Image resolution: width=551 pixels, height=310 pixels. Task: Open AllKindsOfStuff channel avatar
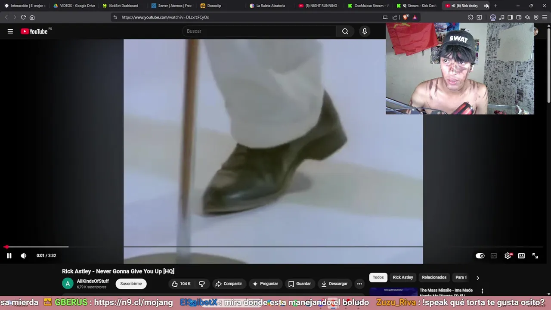68,284
